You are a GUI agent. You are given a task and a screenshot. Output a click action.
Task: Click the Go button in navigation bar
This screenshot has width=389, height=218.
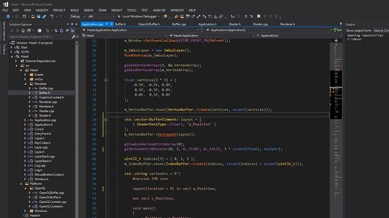(x=338, y=30)
